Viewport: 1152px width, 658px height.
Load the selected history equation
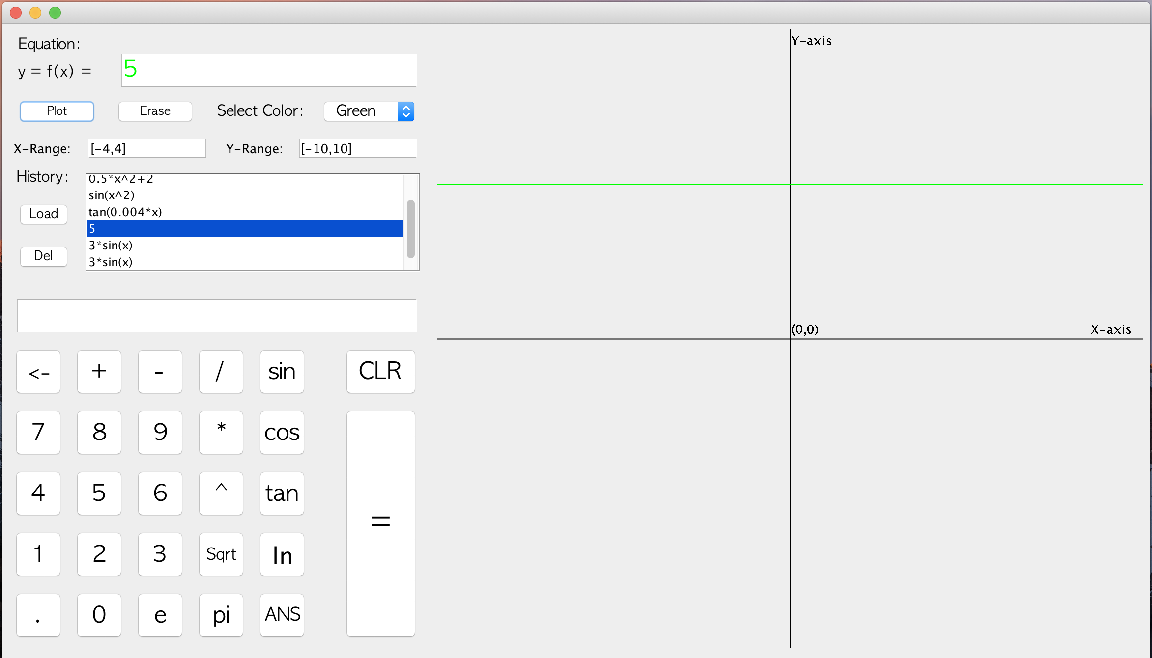pyautogui.click(x=43, y=214)
